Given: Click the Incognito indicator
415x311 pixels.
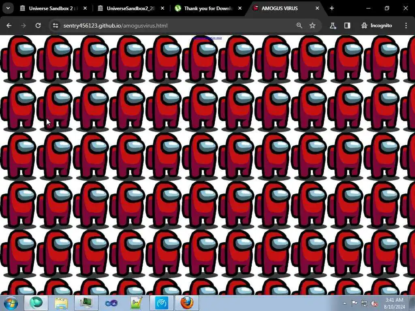Looking at the screenshot, I should tap(376, 26).
